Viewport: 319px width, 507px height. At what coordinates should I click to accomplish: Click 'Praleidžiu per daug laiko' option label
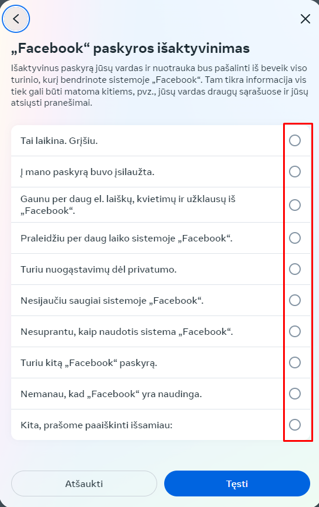click(x=127, y=239)
